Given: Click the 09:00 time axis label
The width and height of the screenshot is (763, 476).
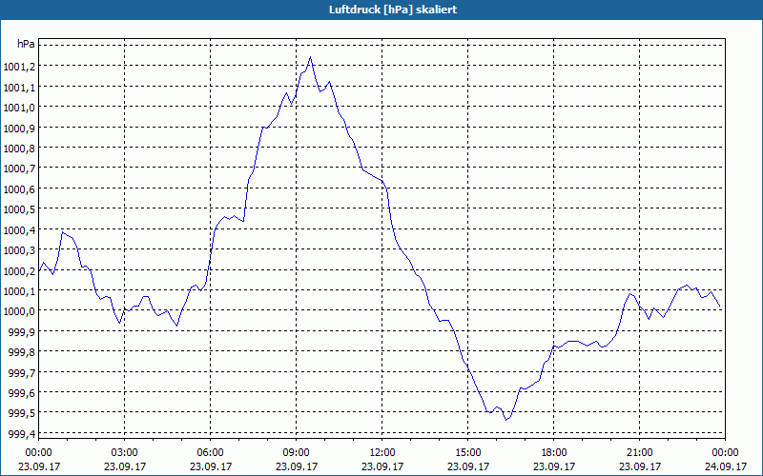Looking at the screenshot, I should (297, 453).
